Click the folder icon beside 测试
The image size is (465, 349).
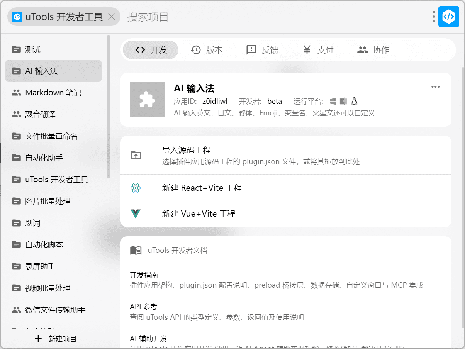point(16,49)
